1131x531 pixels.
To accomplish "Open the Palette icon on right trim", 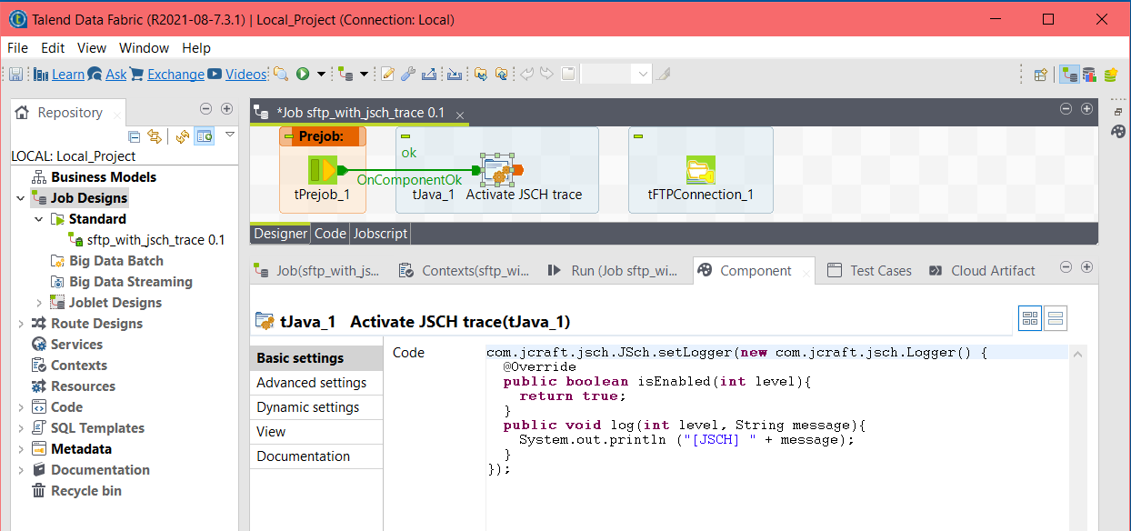I will coord(1118,131).
